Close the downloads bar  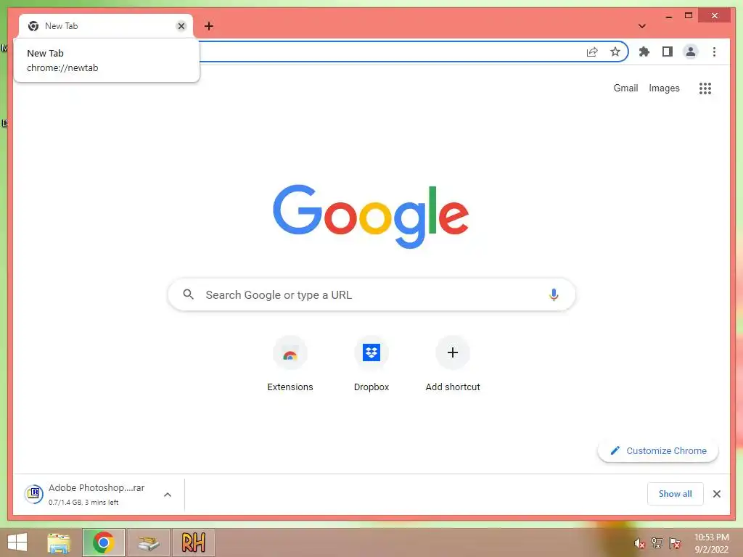(x=717, y=494)
